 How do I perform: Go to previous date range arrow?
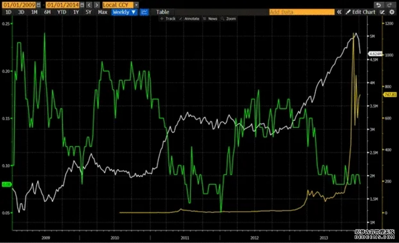click(89, 5)
